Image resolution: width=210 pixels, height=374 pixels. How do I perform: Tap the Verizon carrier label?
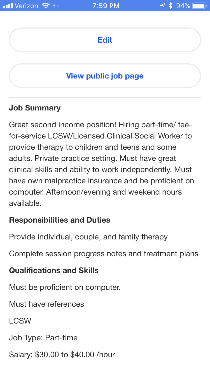click(26, 6)
